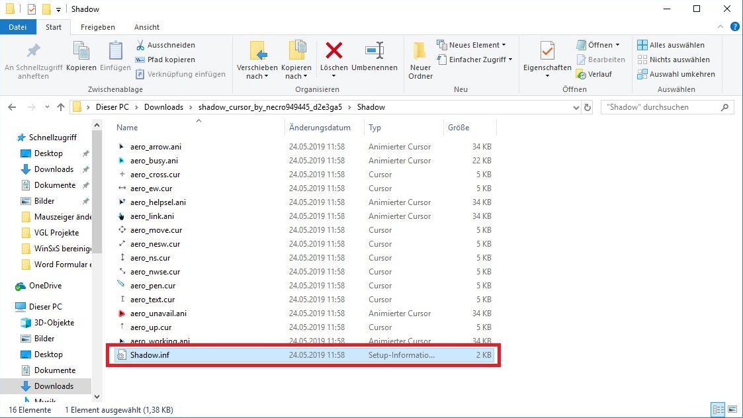Click the Löschen (delete) red X icon
Image resolution: width=743 pixels, height=418 pixels.
333,51
